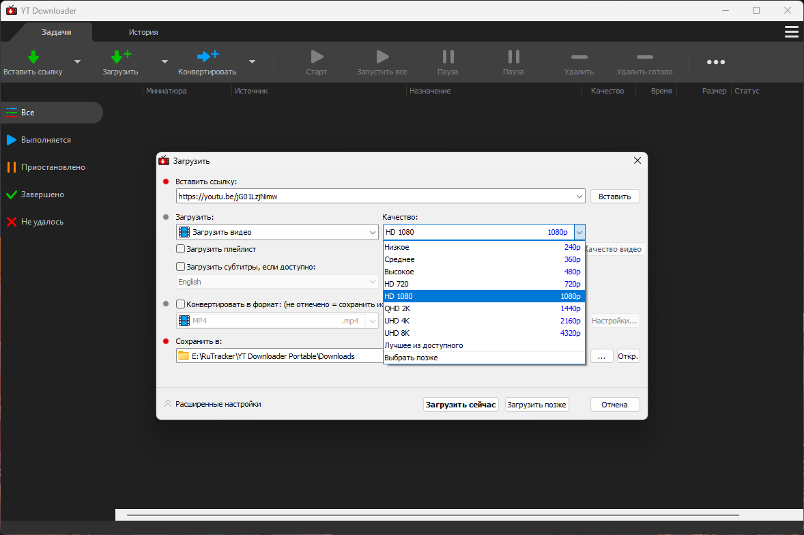This screenshot has height=535, width=804.
Task: Toggle the Загрузить плейлист checkbox
Action: (x=180, y=249)
